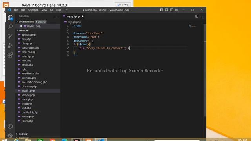
Task: Toggle the bottom panel layout icon
Action: point(166,10)
